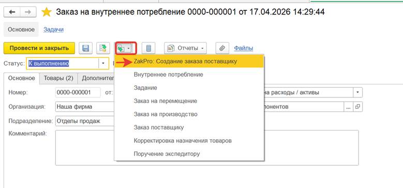Viewport: 403px width, 188px height.
Task: Click Провести и закрыть button
Action: click(x=39, y=48)
